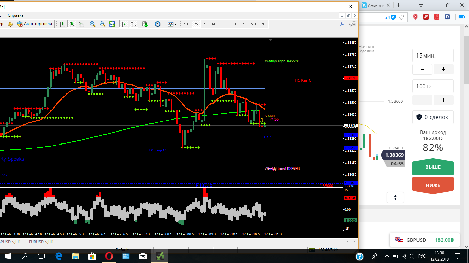469x263 pixels.
Task: Open the chart templates dropdown
Action: pyautogui.click(x=172, y=24)
